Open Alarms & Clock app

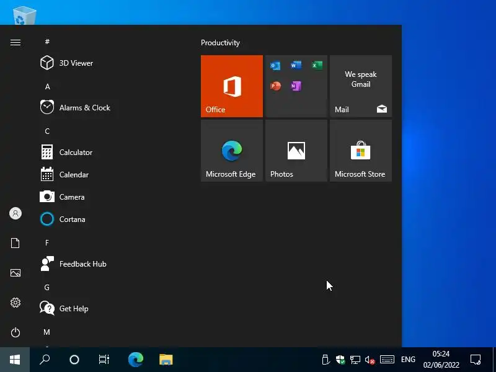pos(111,107)
